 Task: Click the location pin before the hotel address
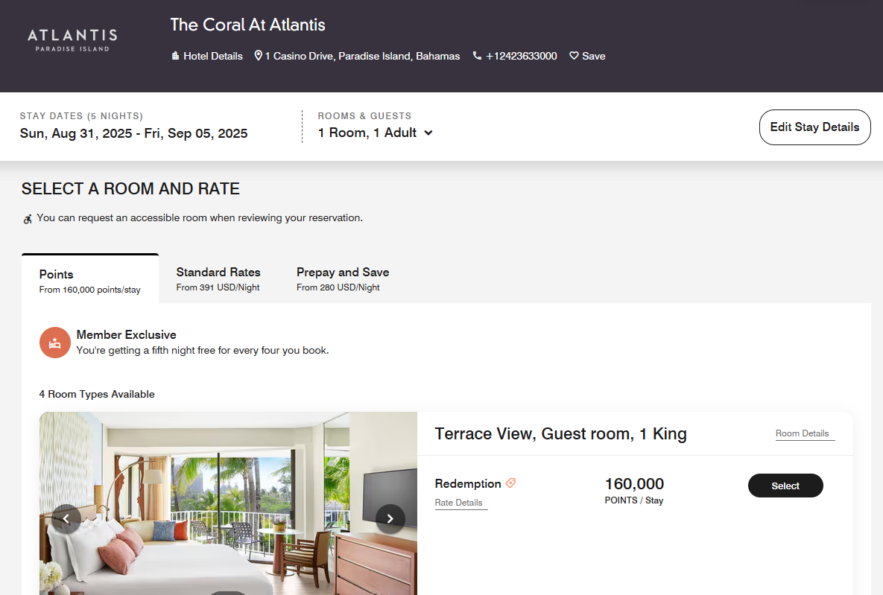258,55
